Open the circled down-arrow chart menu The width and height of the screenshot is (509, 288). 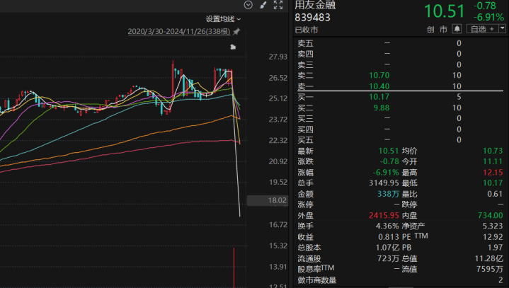[x=248, y=5]
